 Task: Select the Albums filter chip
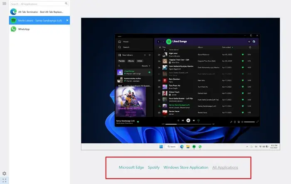(x=131, y=61)
